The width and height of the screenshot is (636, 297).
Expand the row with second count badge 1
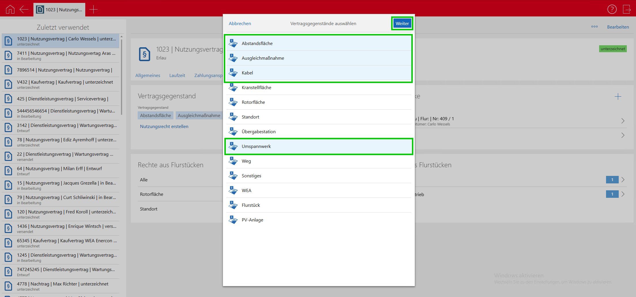point(623,194)
